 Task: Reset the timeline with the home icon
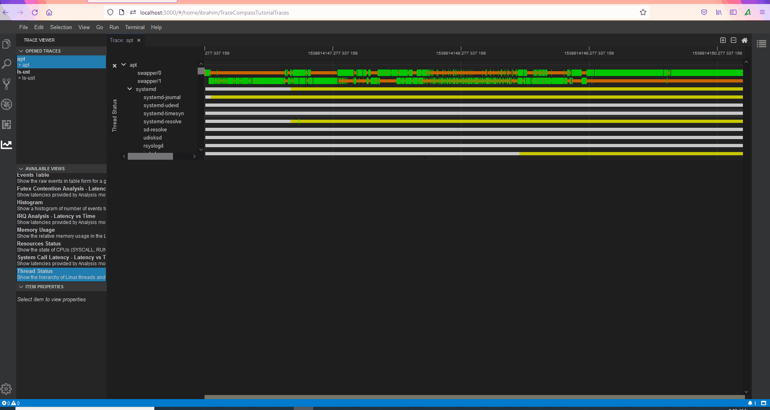tap(745, 40)
